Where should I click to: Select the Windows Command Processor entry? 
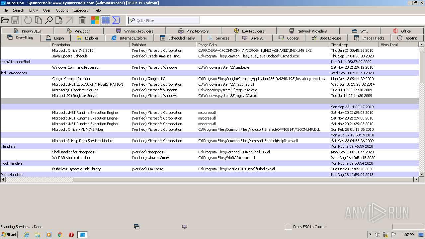210,67
